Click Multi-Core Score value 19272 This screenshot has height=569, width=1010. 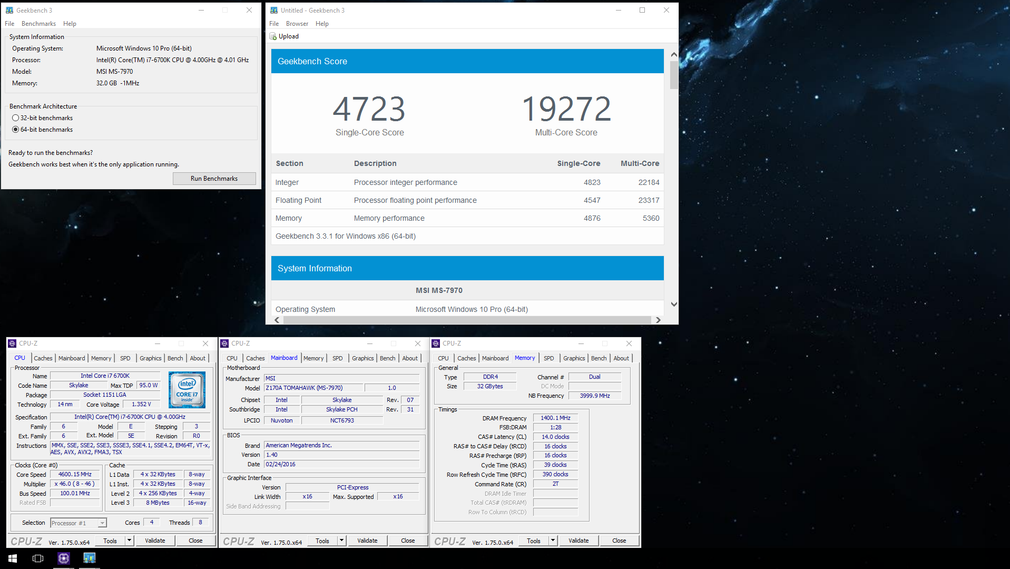tap(566, 109)
